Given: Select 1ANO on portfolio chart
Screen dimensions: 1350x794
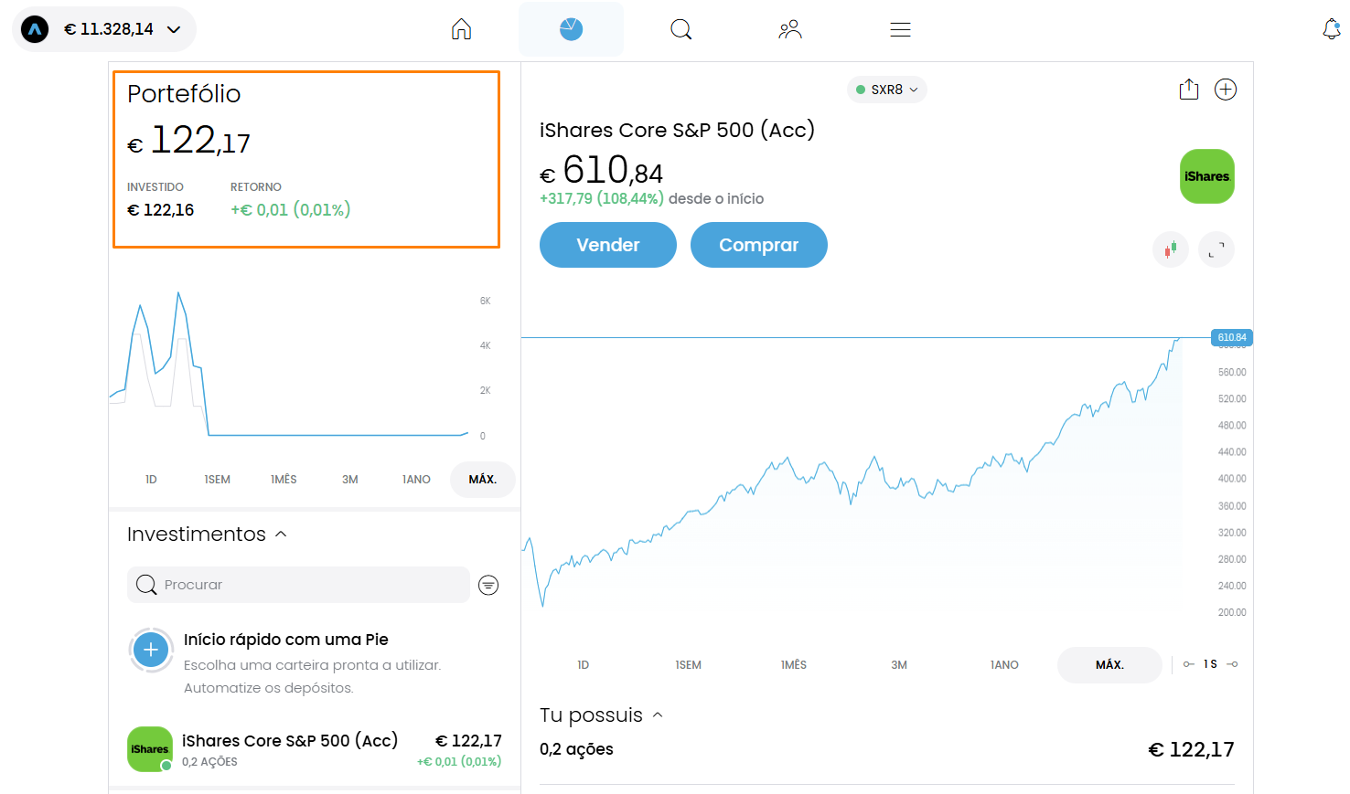Looking at the screenshot, I should pos(416,480).
